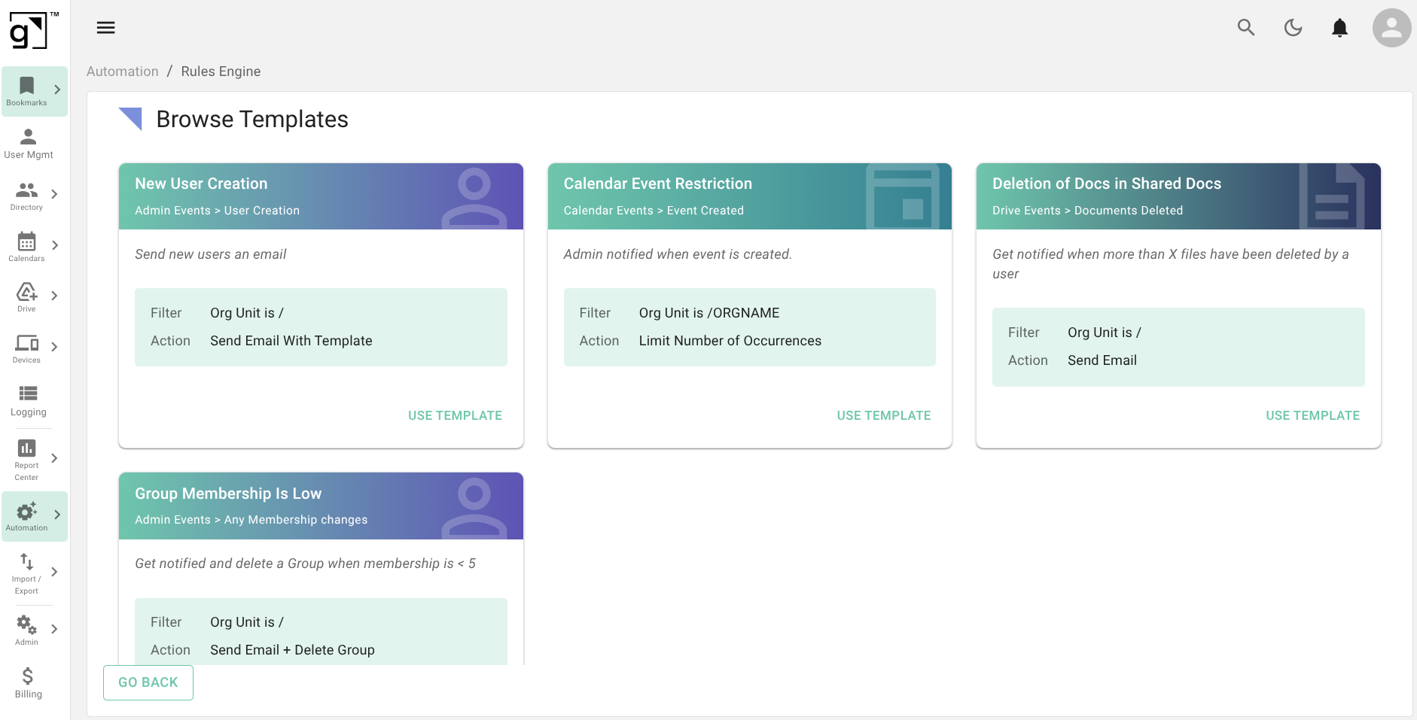Image resolution: width=1417 pixels, height=720 pixels.
Task: Click the user icon on Group Membership card
Action: [474, 507]
